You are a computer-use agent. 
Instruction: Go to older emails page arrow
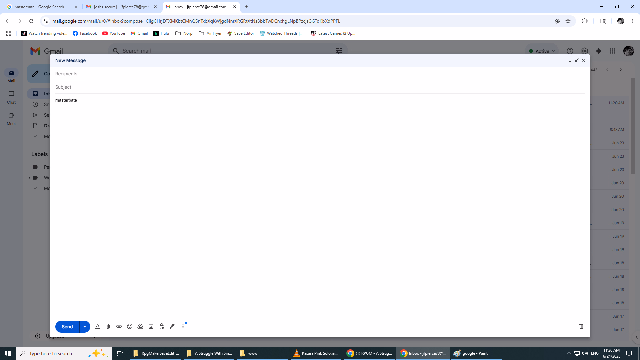point(621,70)
